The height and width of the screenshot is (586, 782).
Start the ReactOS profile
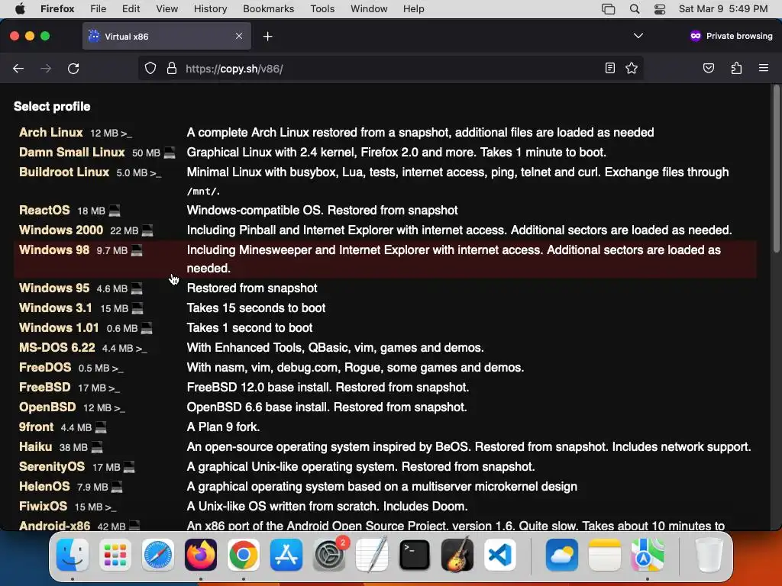click(44, 210)
